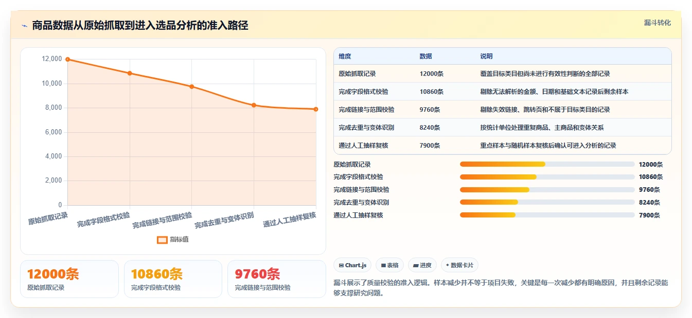692x318 pixels.
Task: Click table cell 通过人工抽样复核
Action: (363, 146)
